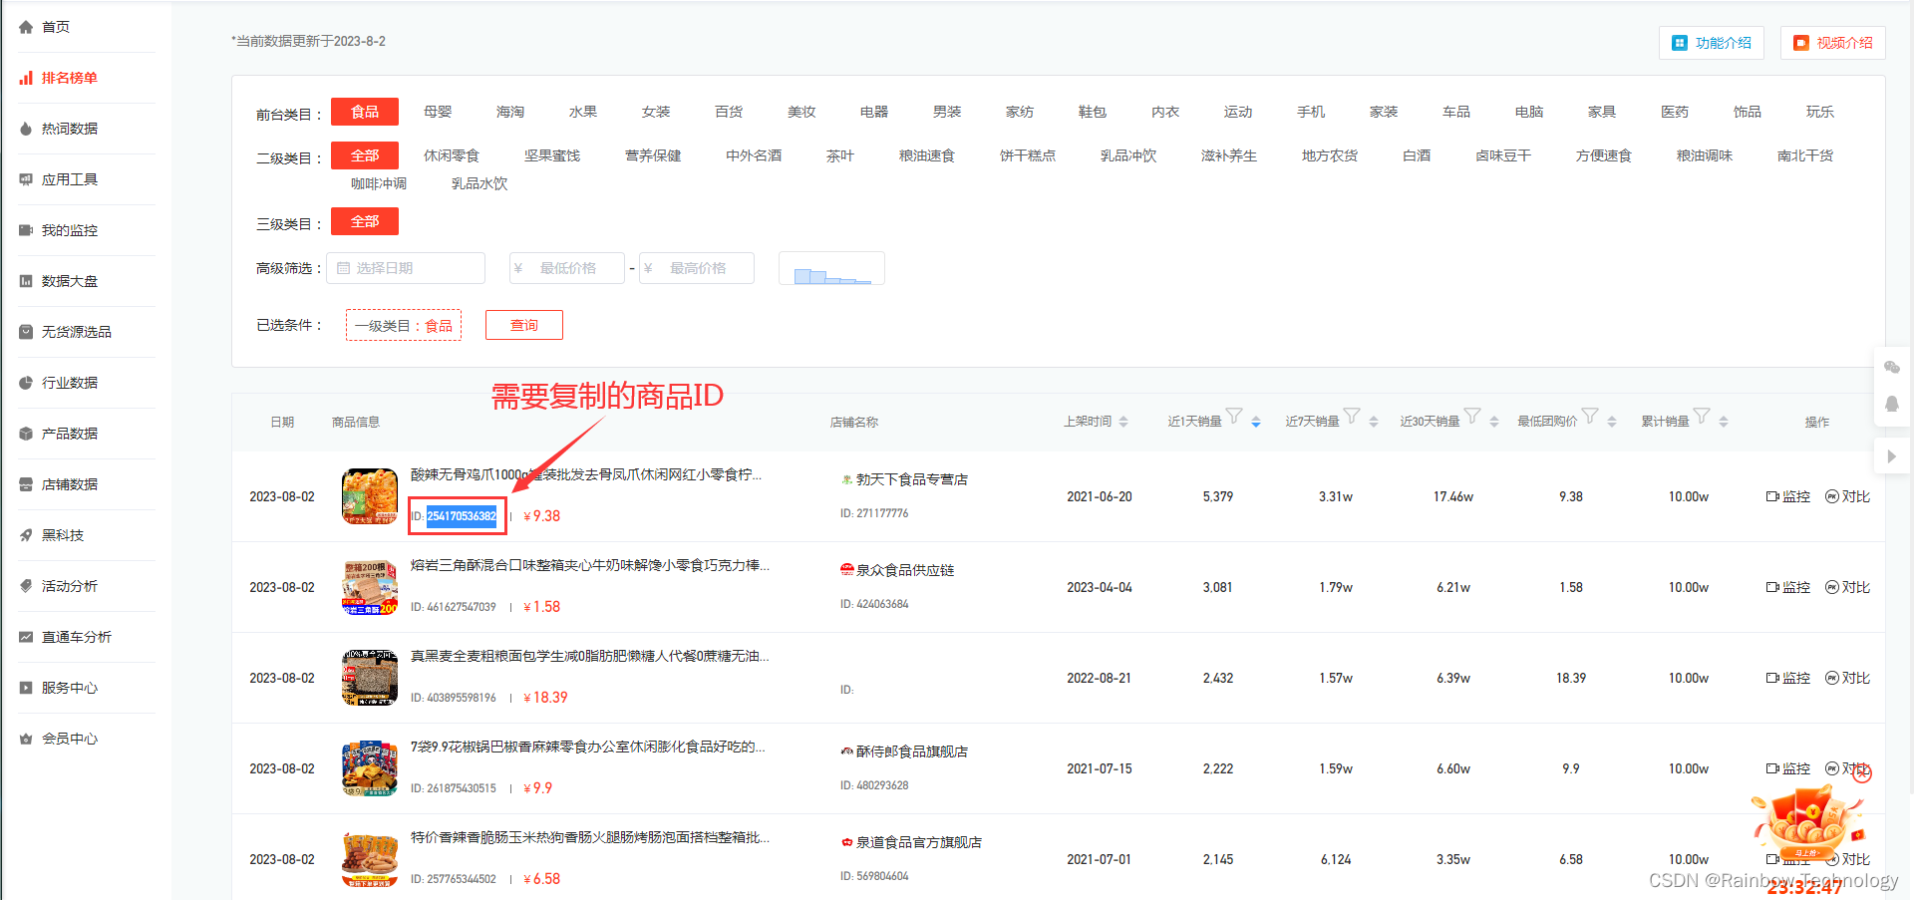Sort by 上架时间 column arrows
Viewport: 1914px width, 900px height.
(1123, 422)
